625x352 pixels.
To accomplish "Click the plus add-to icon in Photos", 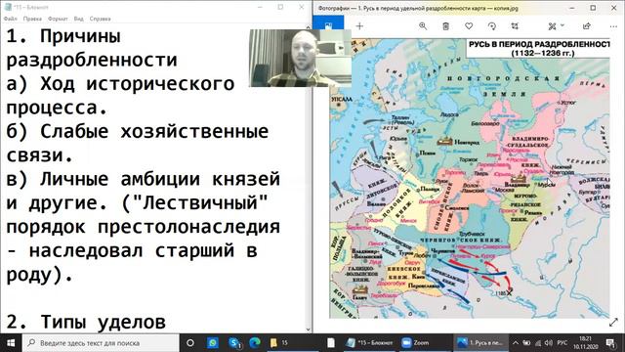I will coord(359,26).
